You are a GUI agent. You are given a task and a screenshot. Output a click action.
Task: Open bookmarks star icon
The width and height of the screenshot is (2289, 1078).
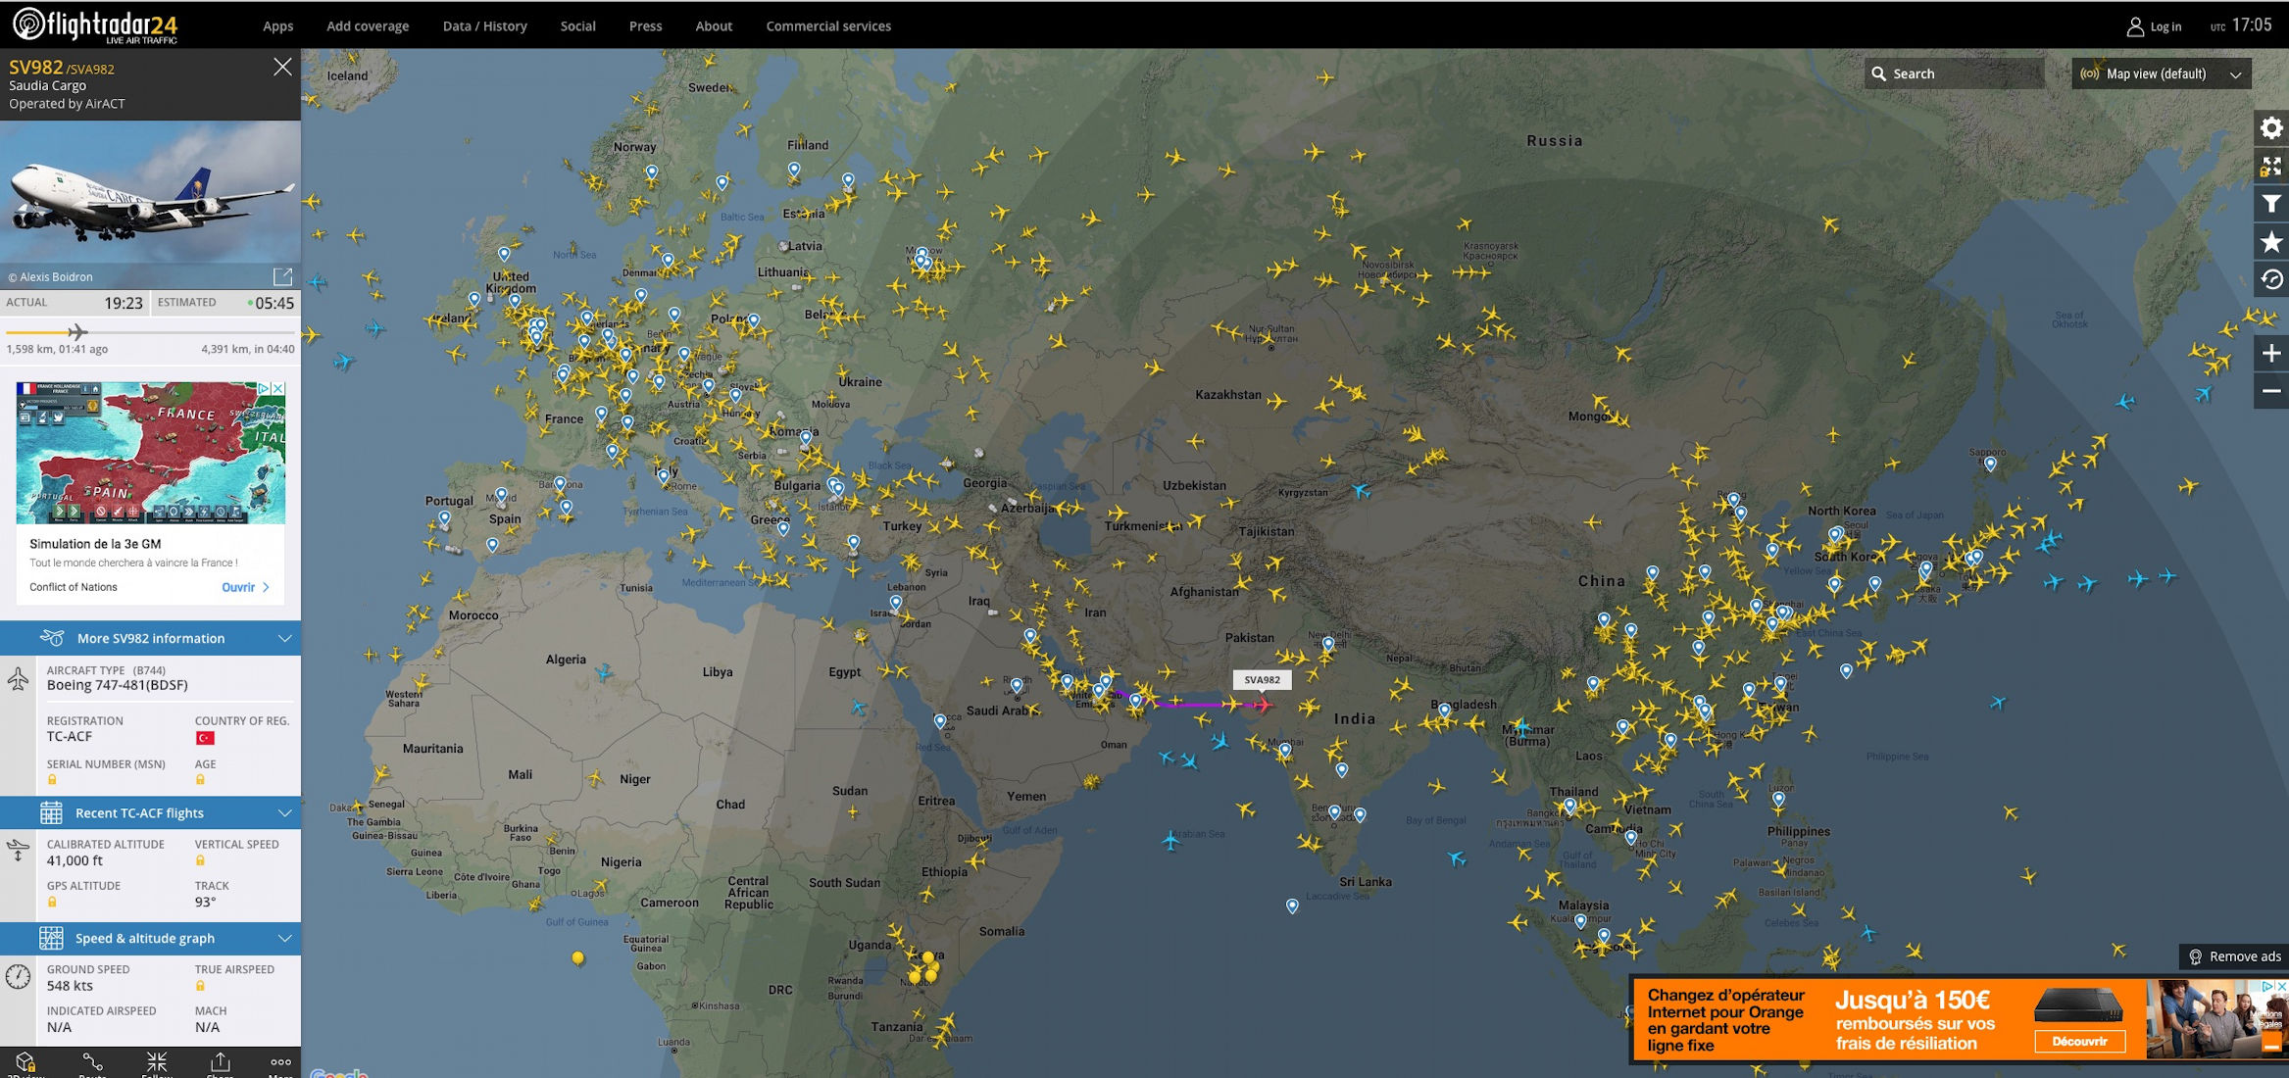point(2270,242)
